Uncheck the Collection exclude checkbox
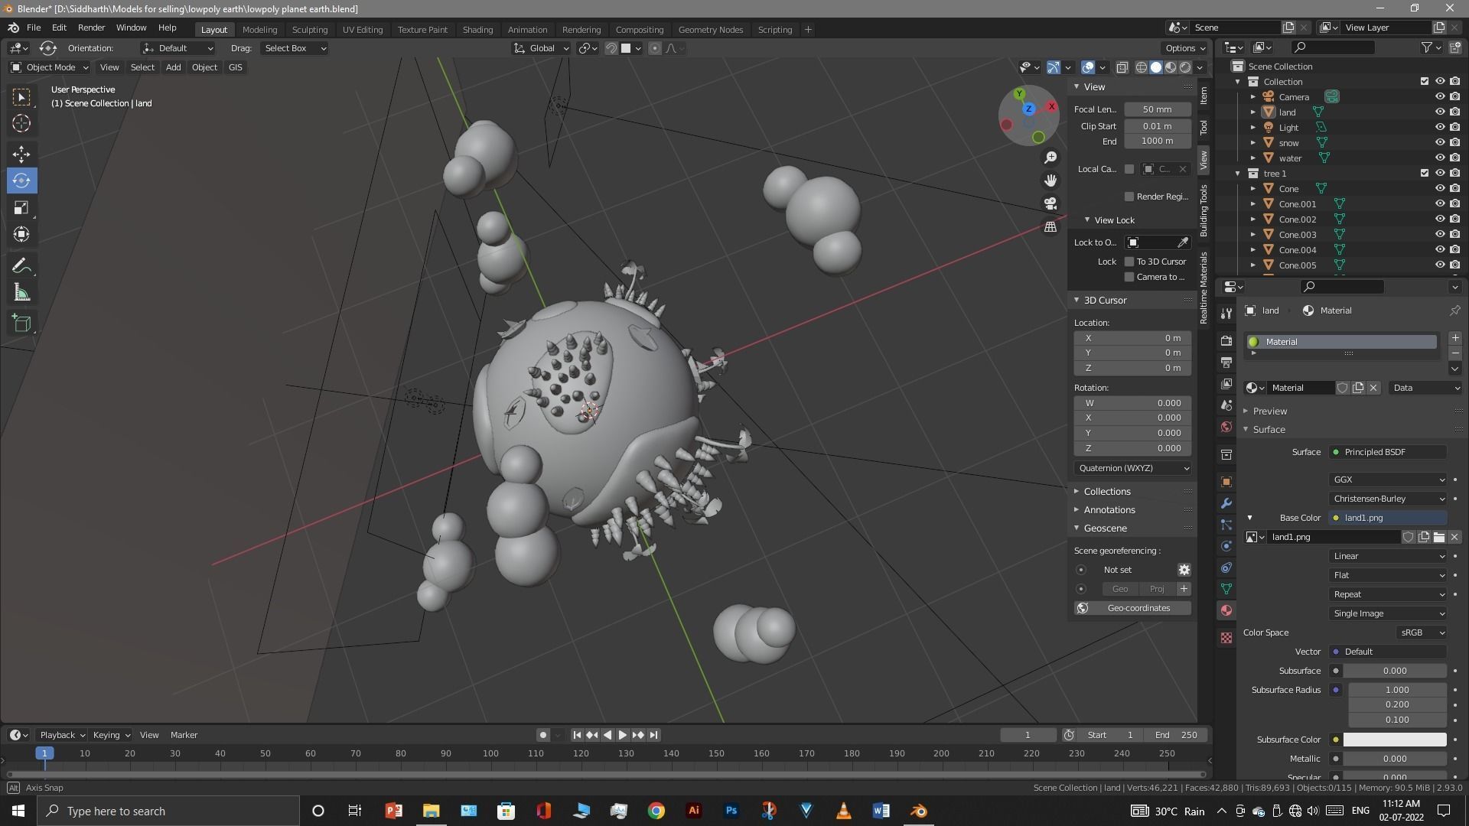The height and width of the screenshot is (826, 1469). (1424, 81)
